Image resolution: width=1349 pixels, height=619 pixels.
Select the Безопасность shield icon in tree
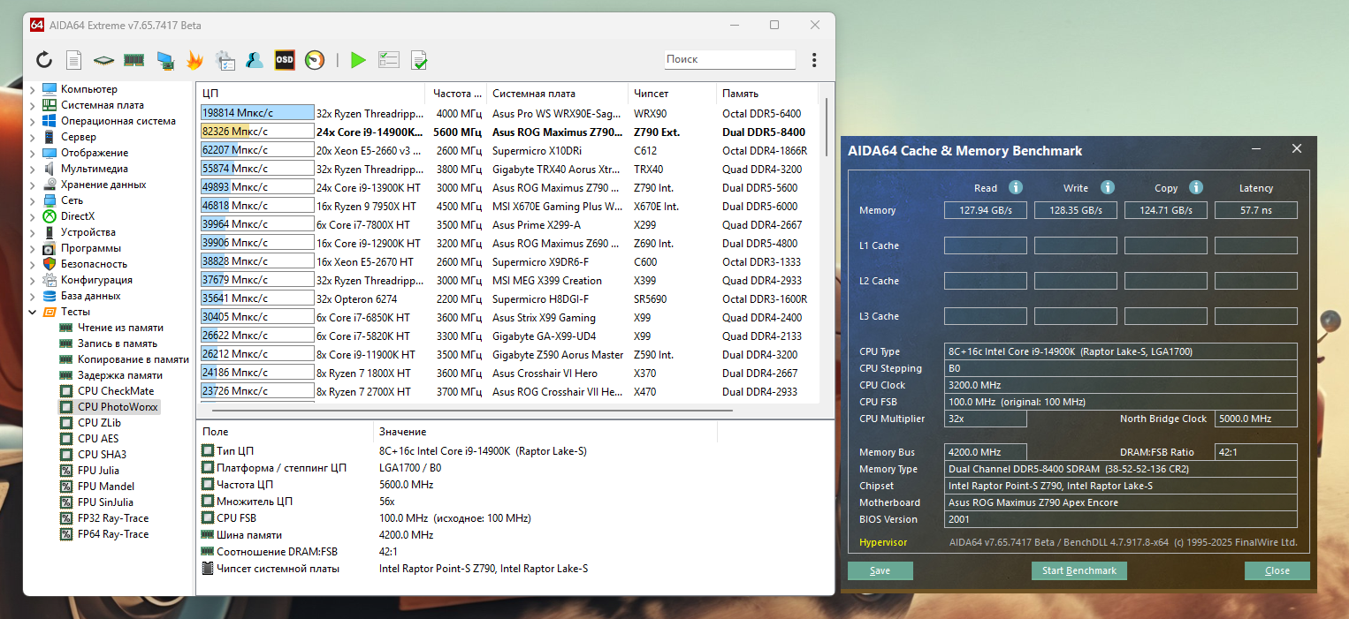point(50,264)
